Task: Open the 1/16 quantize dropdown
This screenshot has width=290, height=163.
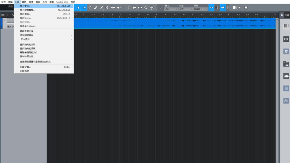Action: [x=170, y=9]
